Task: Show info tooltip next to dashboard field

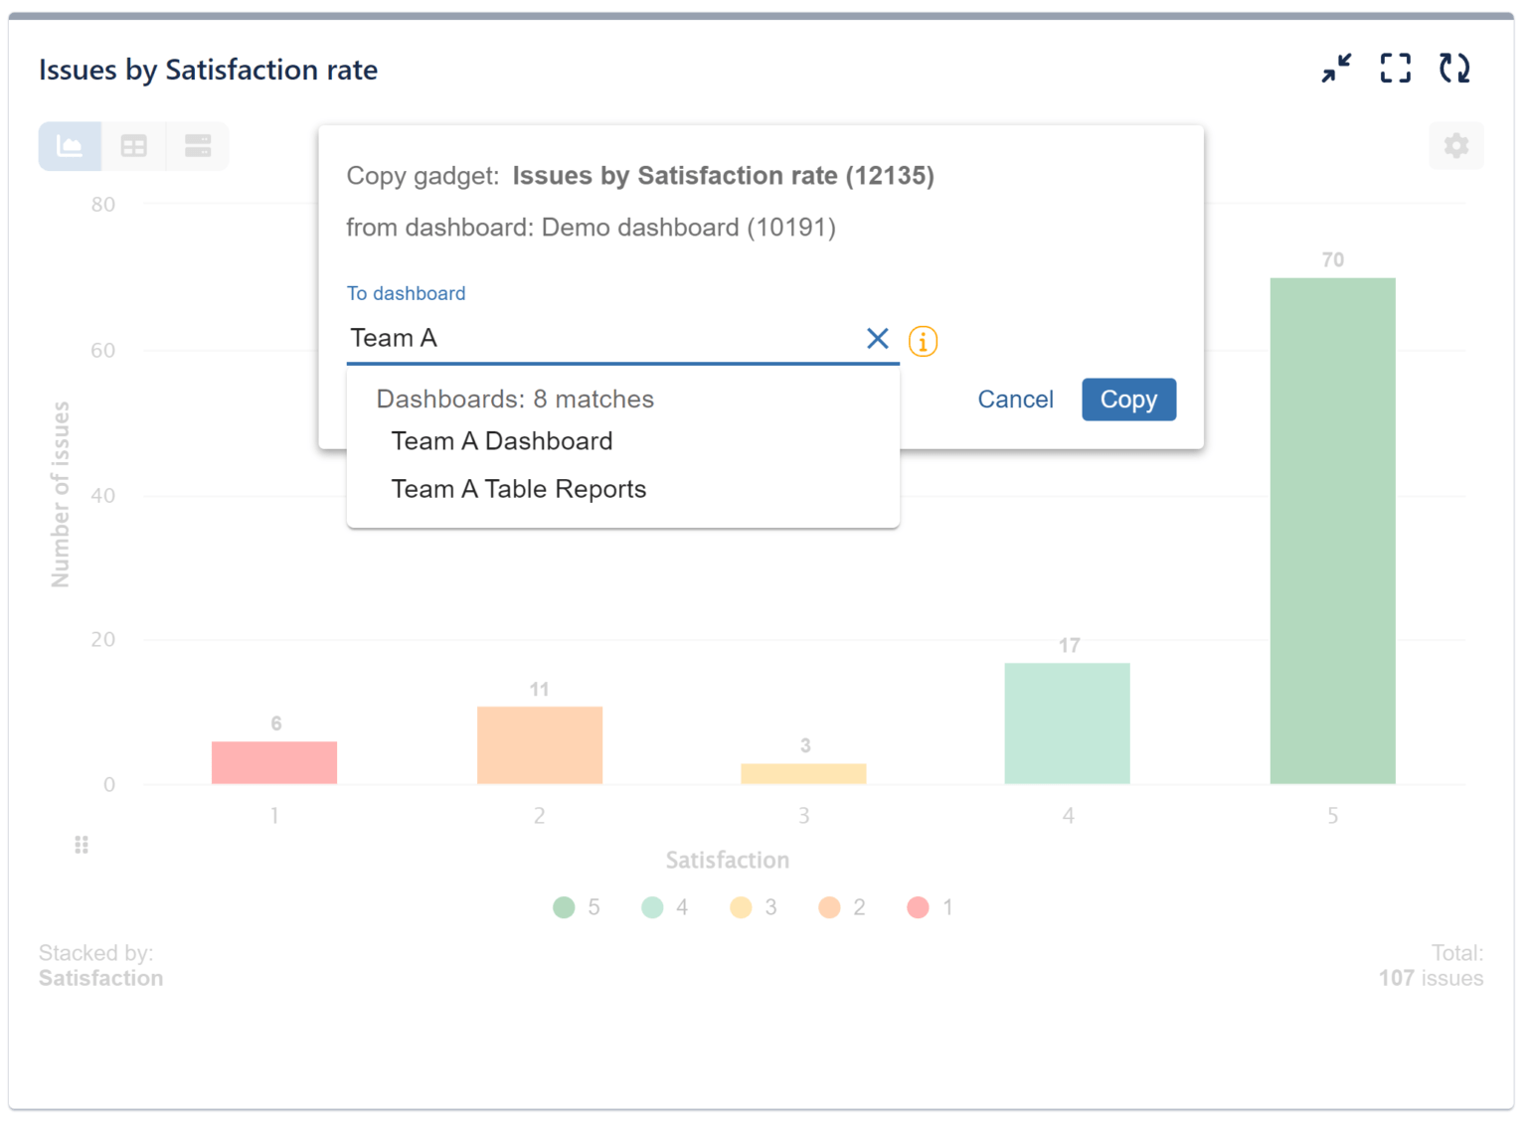Action: tap(923, 341)
